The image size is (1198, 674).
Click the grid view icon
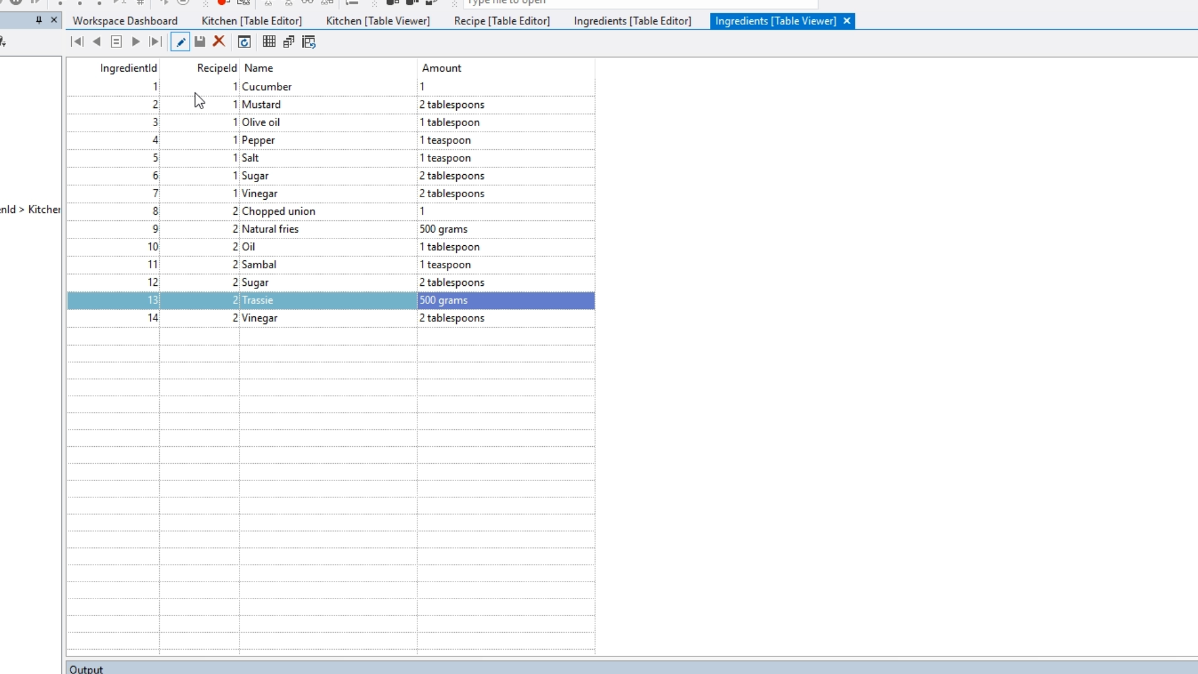coord(269,42)
